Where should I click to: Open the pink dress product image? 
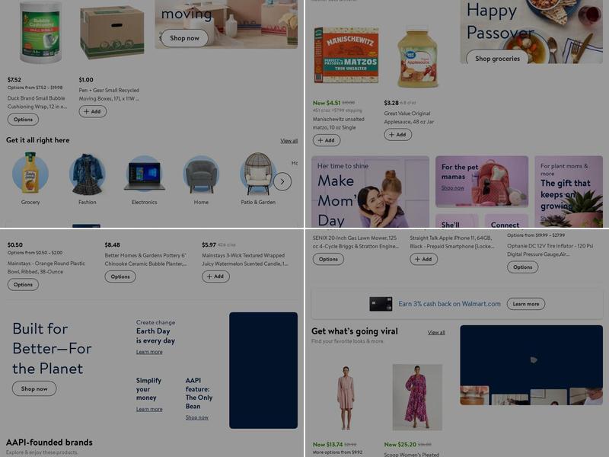pos(346,397)
